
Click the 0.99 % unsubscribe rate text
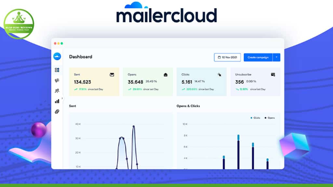click(x=251, y=81)
